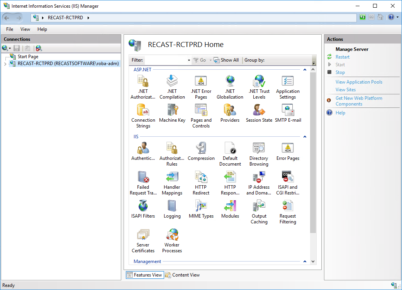Click Show All button in filter bar
Screen dimensions: 402x290
pyautogui.click(x=226, y=60)
